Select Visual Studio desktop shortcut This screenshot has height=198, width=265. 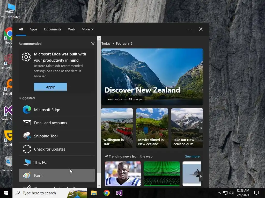tap(8, 115)
